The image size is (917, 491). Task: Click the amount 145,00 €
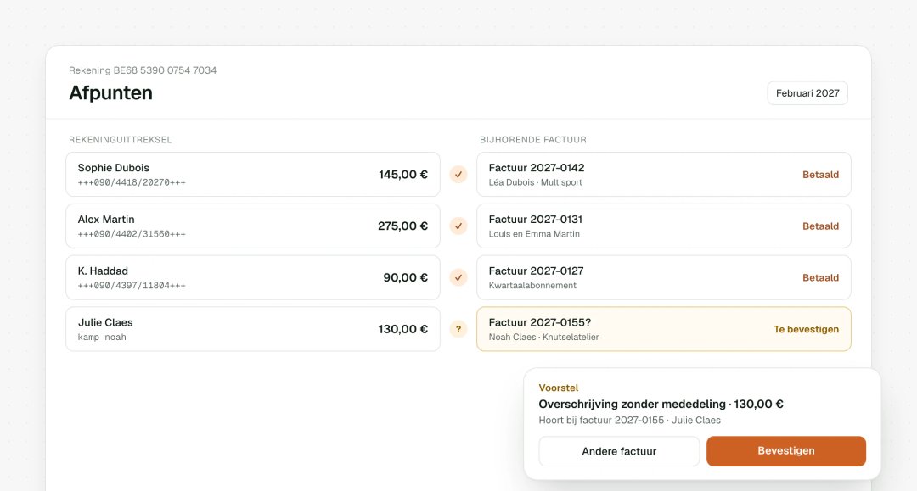coord(403,175)
